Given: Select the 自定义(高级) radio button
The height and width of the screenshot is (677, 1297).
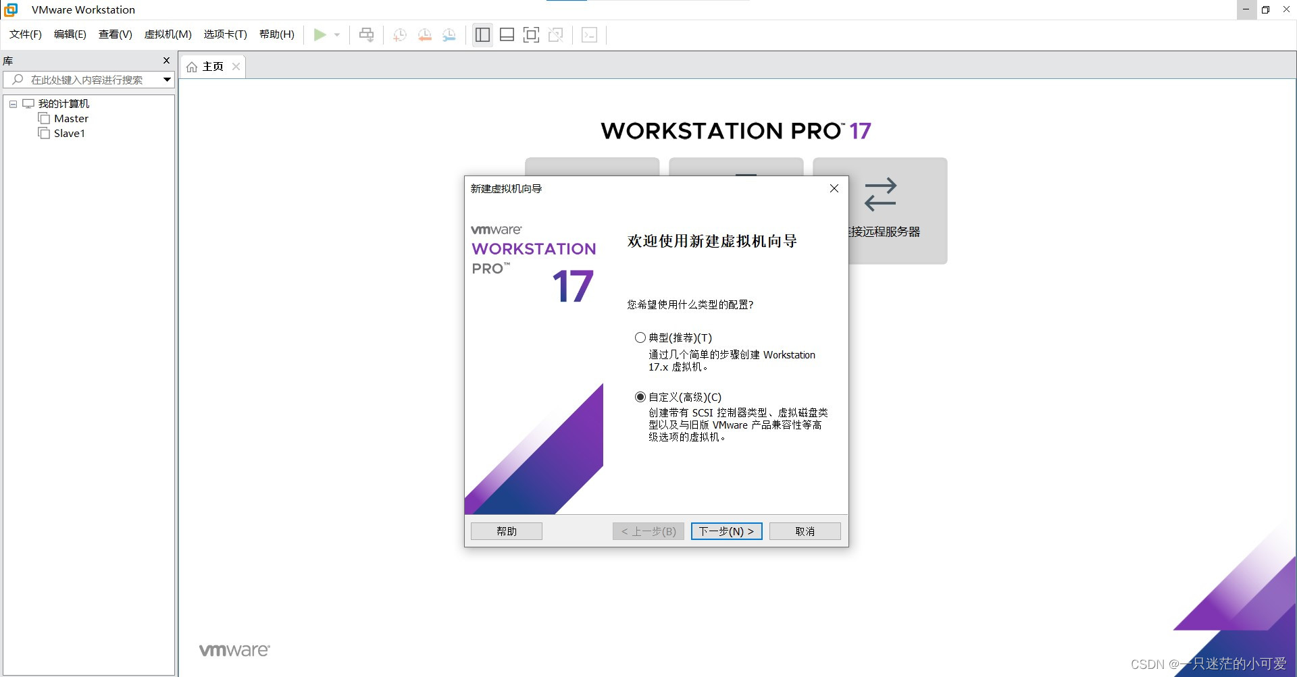Looking at the screenshot, I should tap(640, 397).
